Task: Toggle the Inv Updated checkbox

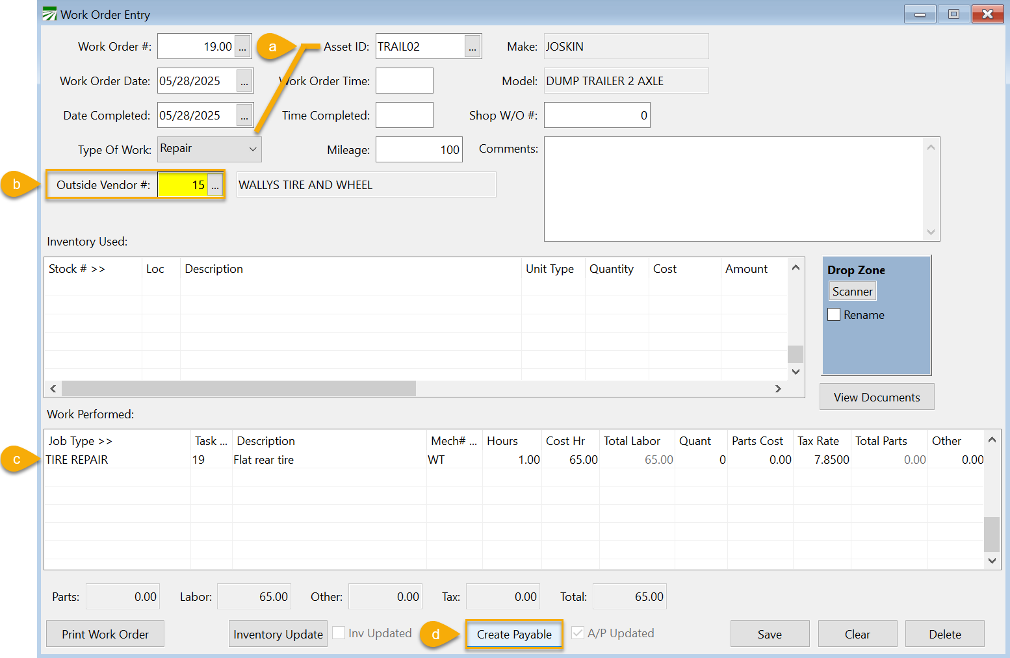Action: coord(339,633)
